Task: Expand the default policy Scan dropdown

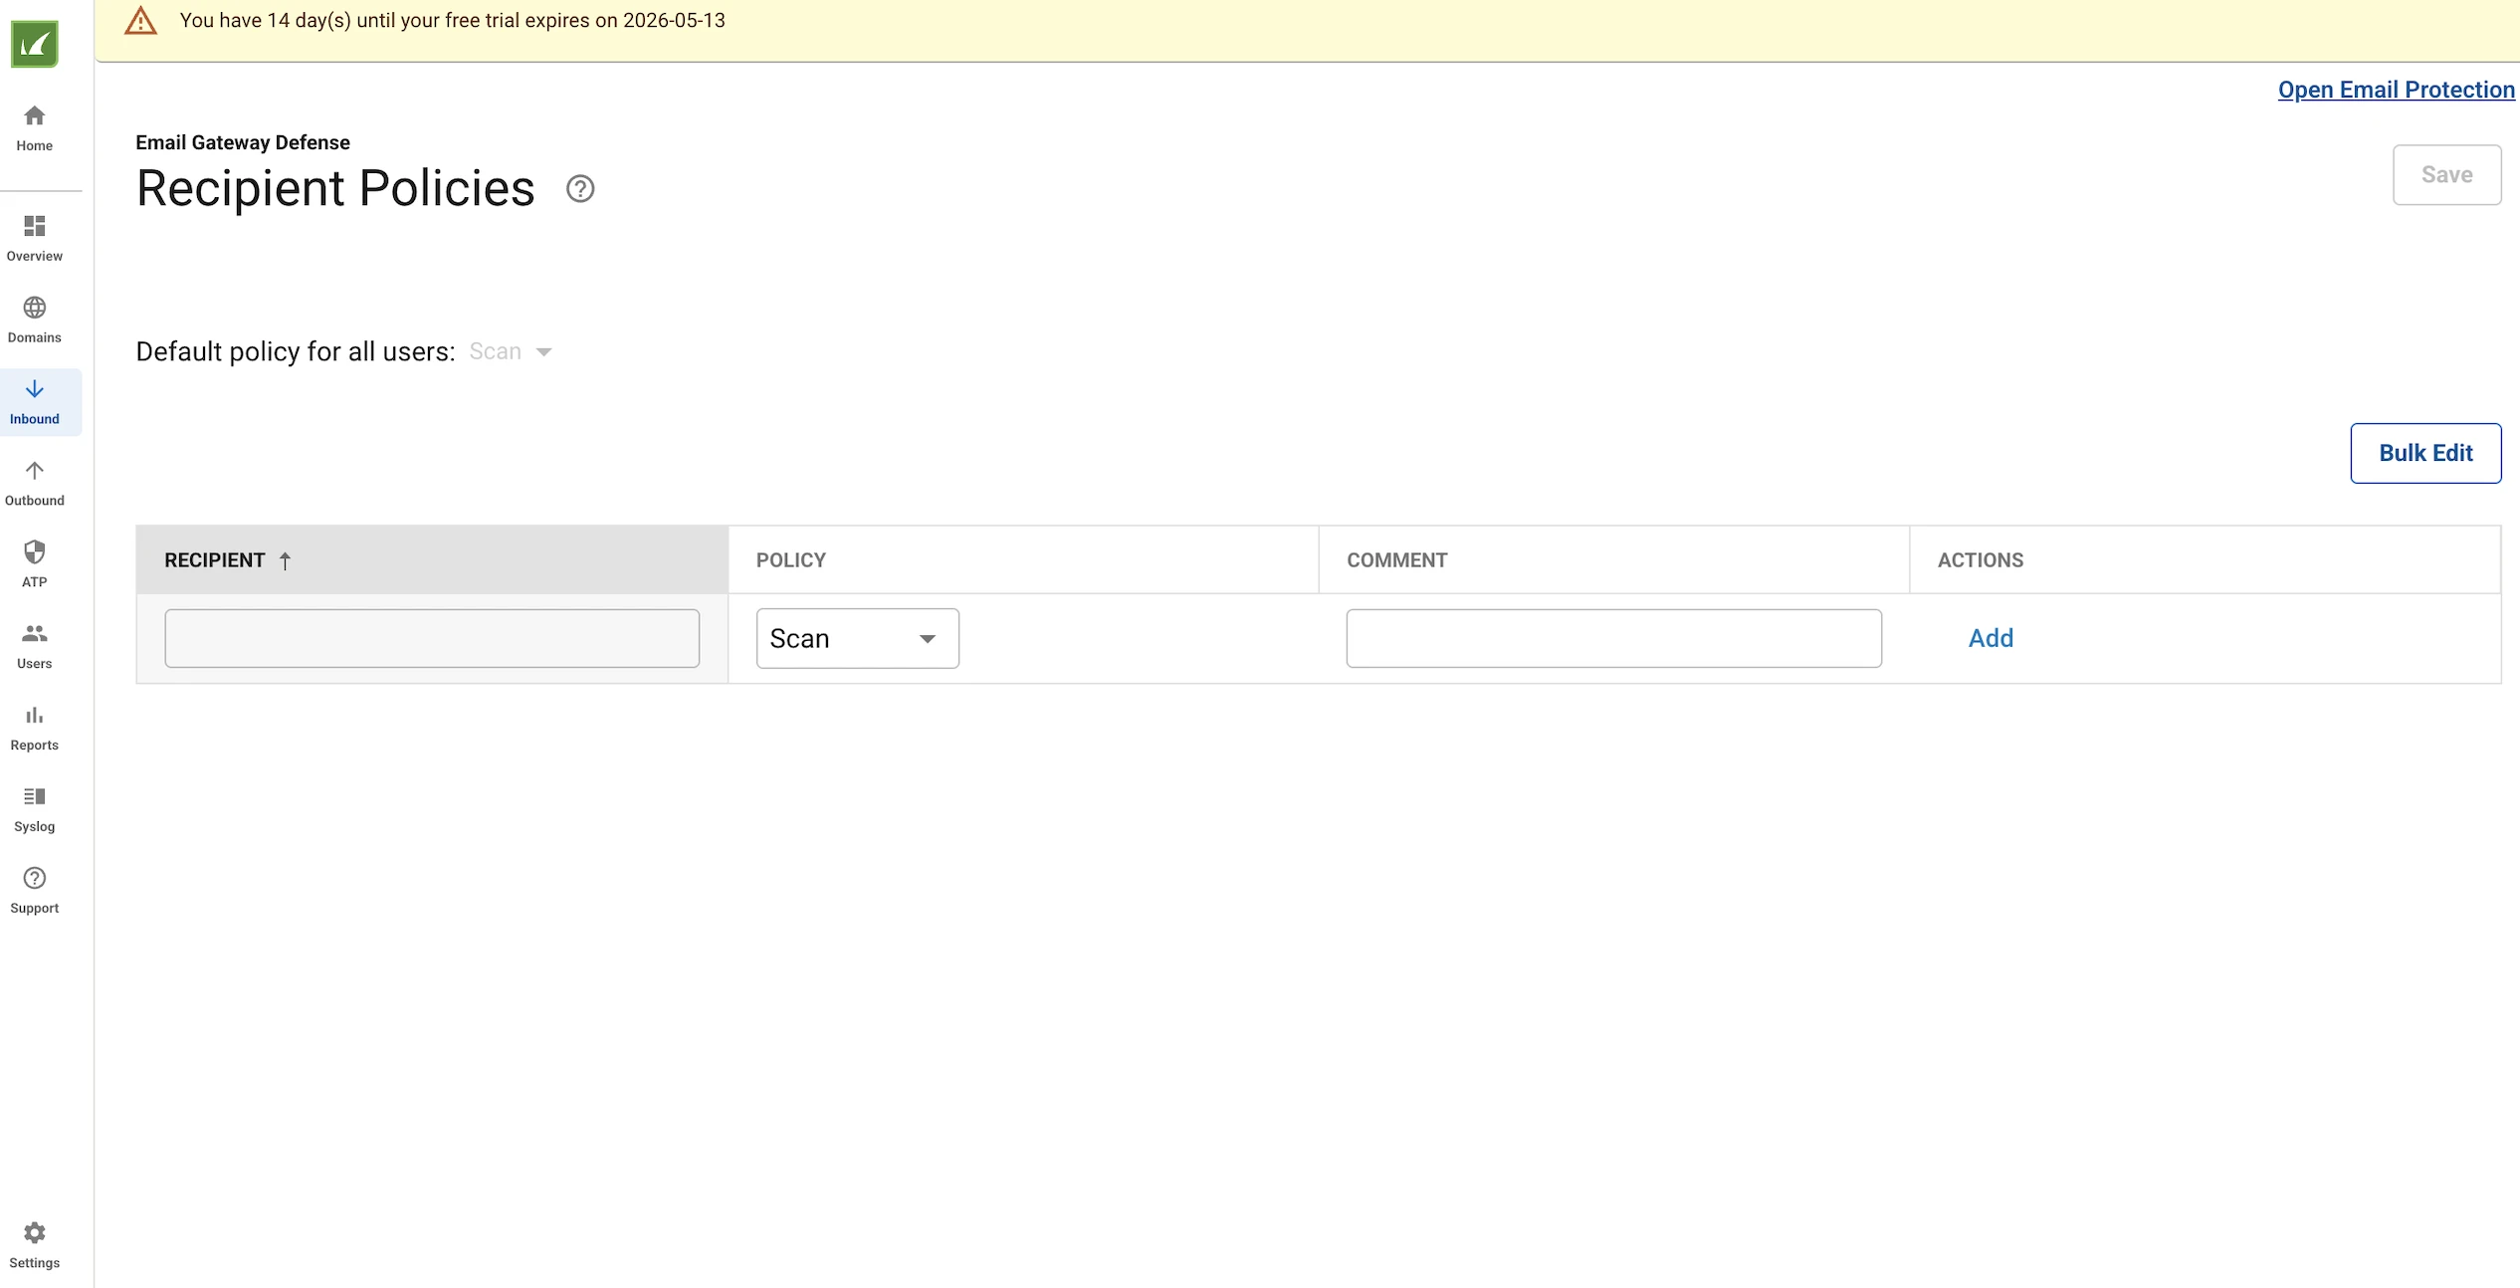Action: tap(511, 351)
